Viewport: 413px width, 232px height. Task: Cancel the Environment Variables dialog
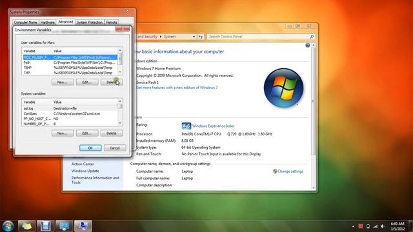pos(115,148)
